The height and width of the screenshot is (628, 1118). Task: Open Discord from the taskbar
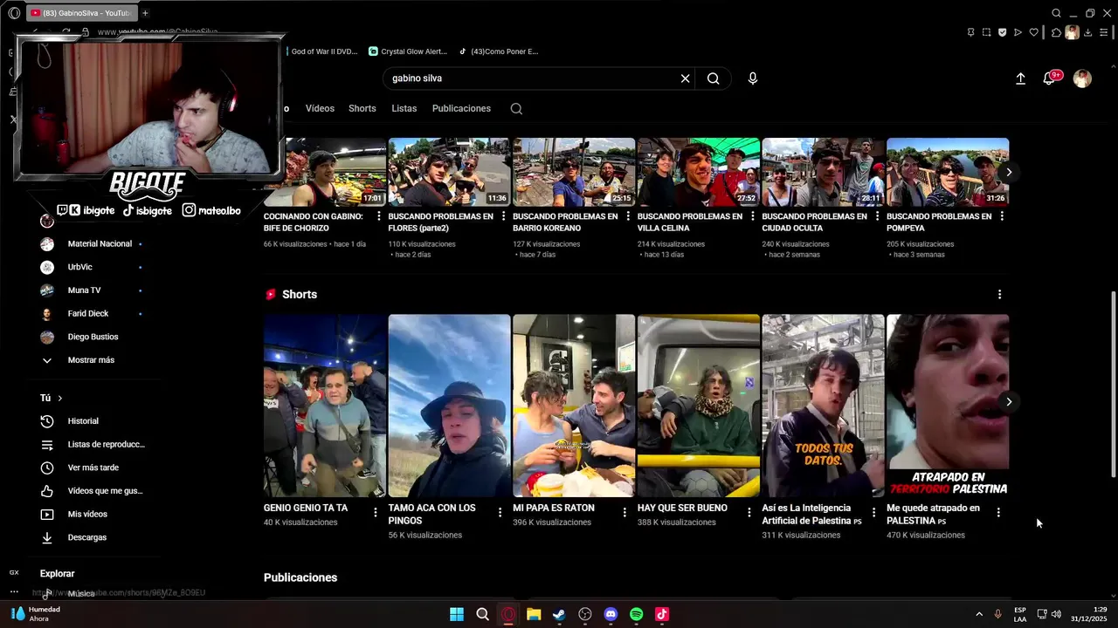[611, 615]
